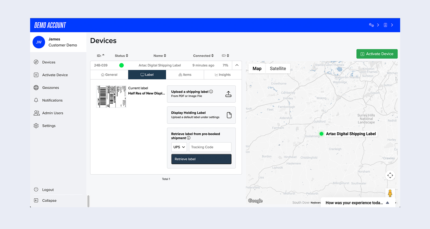Click the sidebar Activate Device plus icon
The width and height of the screenshot is (430, 229).
pos(36,75)
